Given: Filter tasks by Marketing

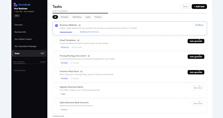Looking at the screenshot, I should 77,17.
